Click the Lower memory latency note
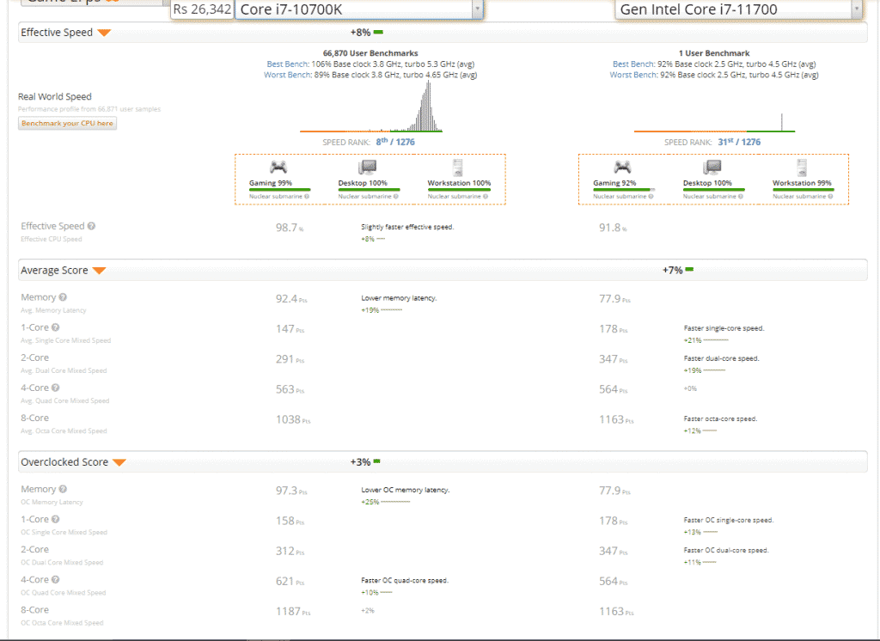880x641 pixels. [x=399, y=298]
